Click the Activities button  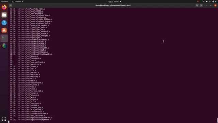tap(5, 1)
